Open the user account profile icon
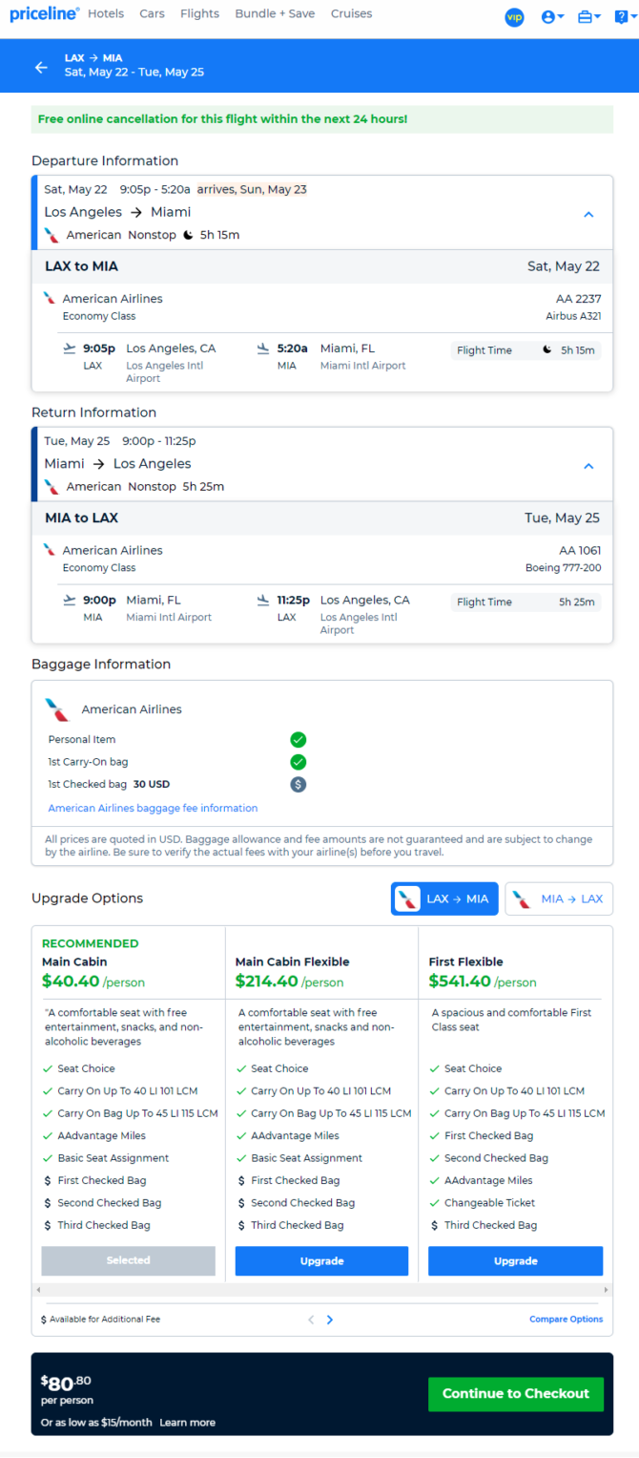Screen dimensions: 639x1458 [552, 17]
